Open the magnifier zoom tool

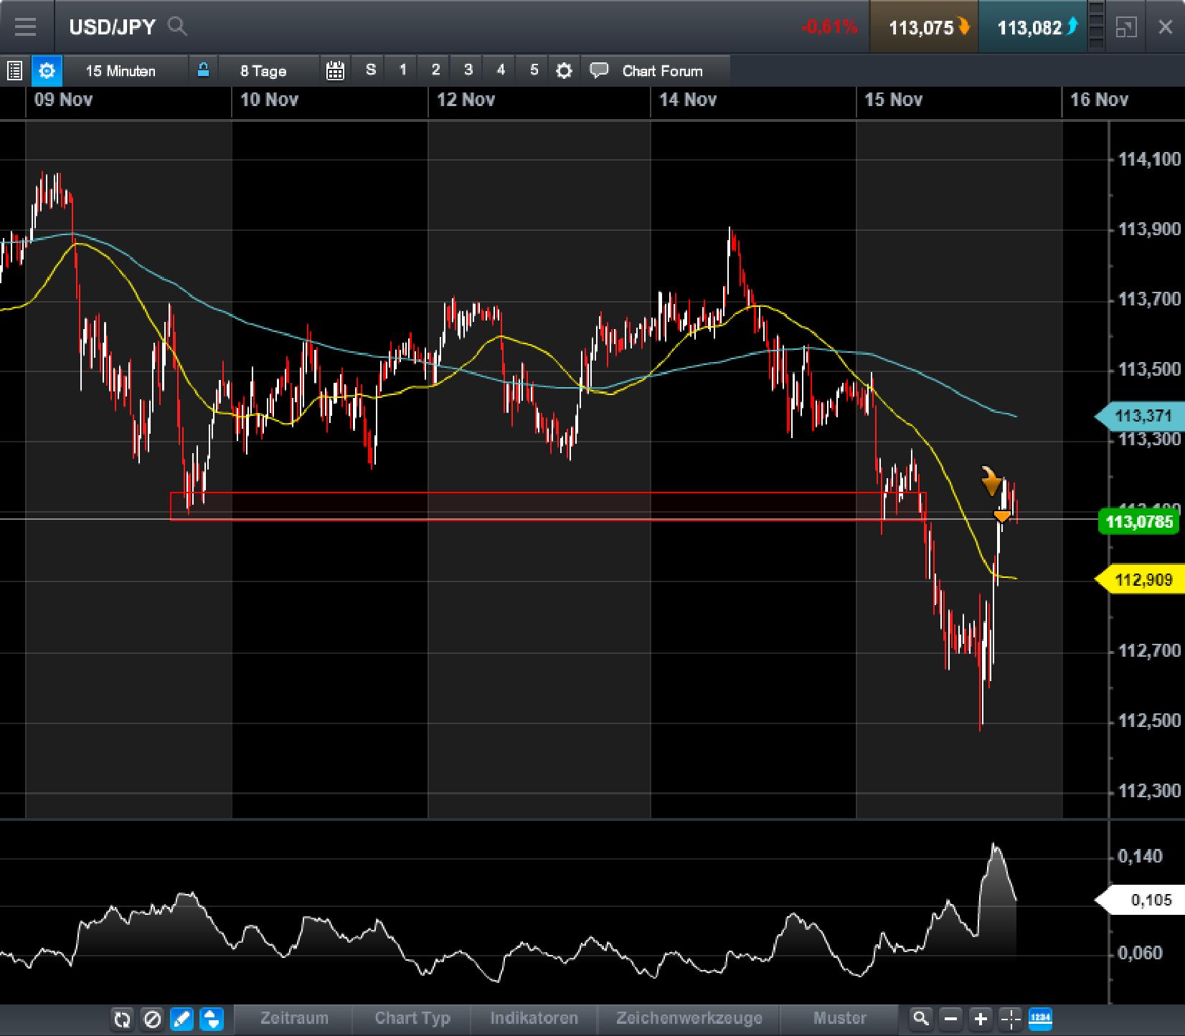922,1018
